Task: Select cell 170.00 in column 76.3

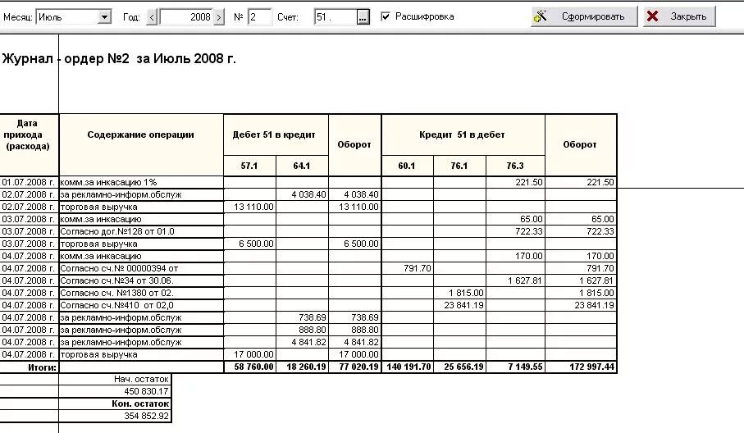Action: point(515,256)
